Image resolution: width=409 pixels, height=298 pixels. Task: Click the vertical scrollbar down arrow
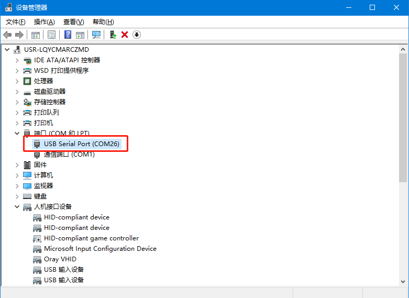tap(403, 281)
